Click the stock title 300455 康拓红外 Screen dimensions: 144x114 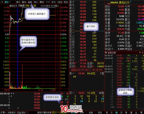120,2
